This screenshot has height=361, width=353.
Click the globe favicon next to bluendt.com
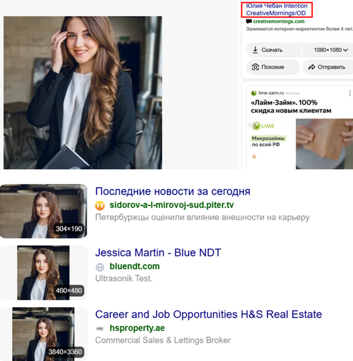tap(100, 267)
